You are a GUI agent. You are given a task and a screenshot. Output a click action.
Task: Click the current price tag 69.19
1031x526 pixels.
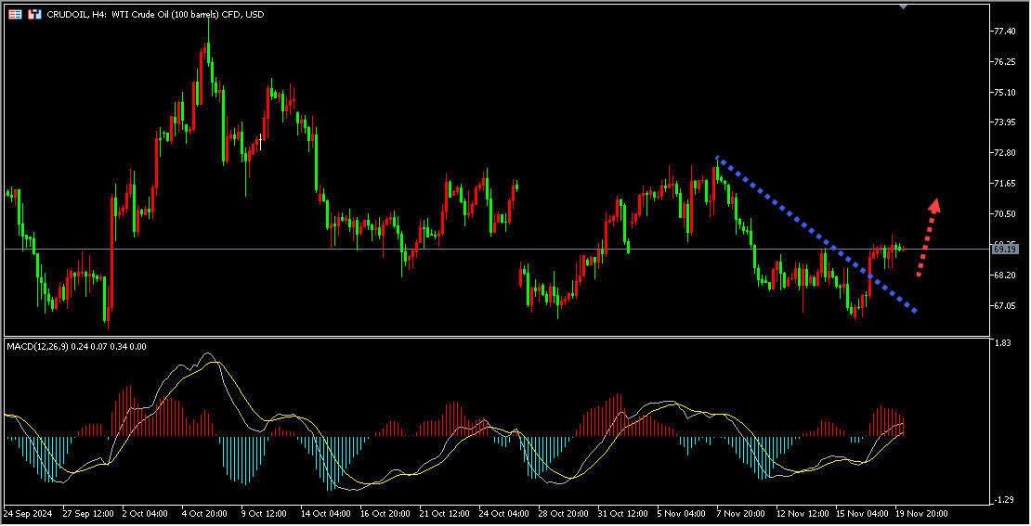click(x=1004, y=249)
